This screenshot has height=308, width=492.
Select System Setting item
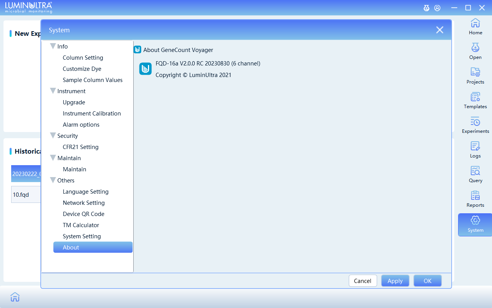point(82,236)
